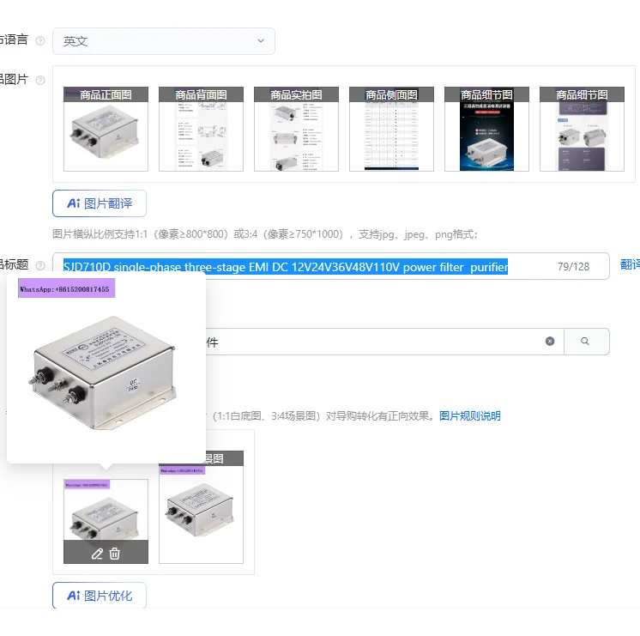Screen dimensions: 640x636
Task: Select the 商品实拍图 thumbnail
Action: [x=296, y=129]
